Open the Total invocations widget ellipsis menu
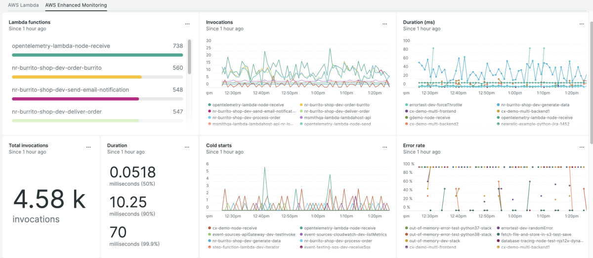 tap(88, 147)
